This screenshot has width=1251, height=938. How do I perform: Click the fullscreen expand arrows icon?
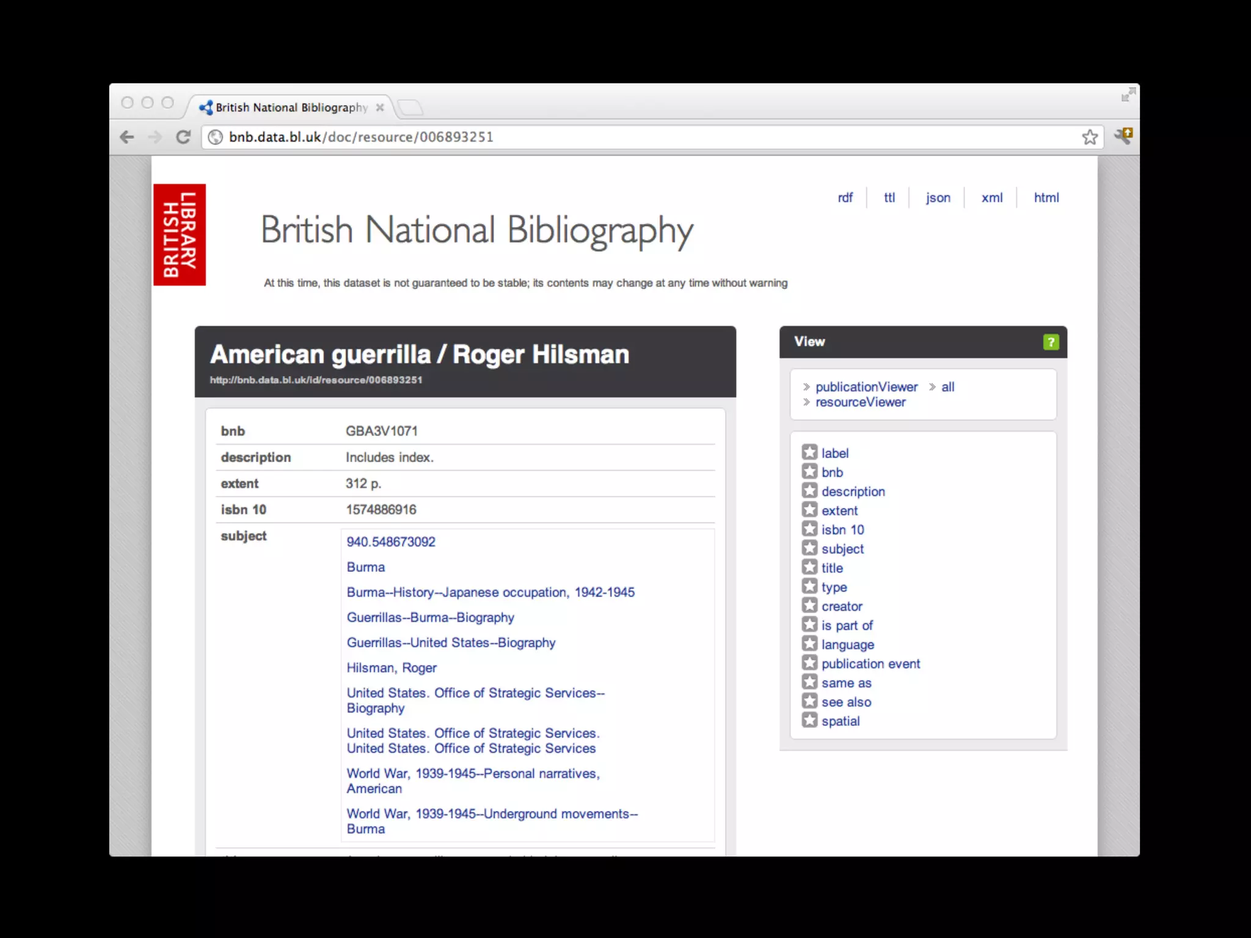pos(1128,95)
